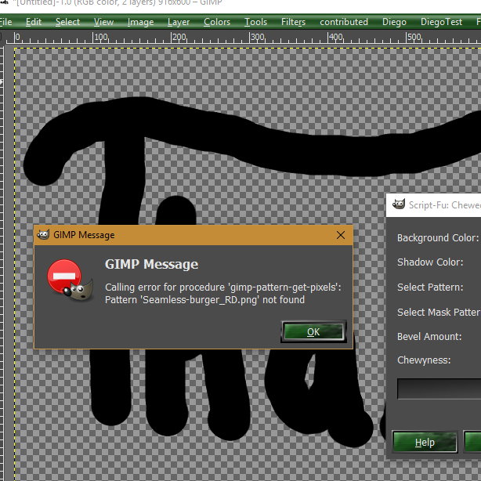The height and width of the screenshot is (481, 481).
Task: Open the Filters menu
Action: click(x=293, y=22)
